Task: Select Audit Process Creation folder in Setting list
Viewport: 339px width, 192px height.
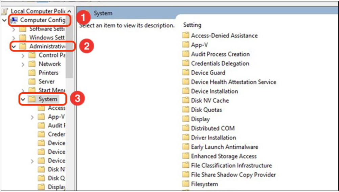Action: pyautogui.click(x=216, y=54)
